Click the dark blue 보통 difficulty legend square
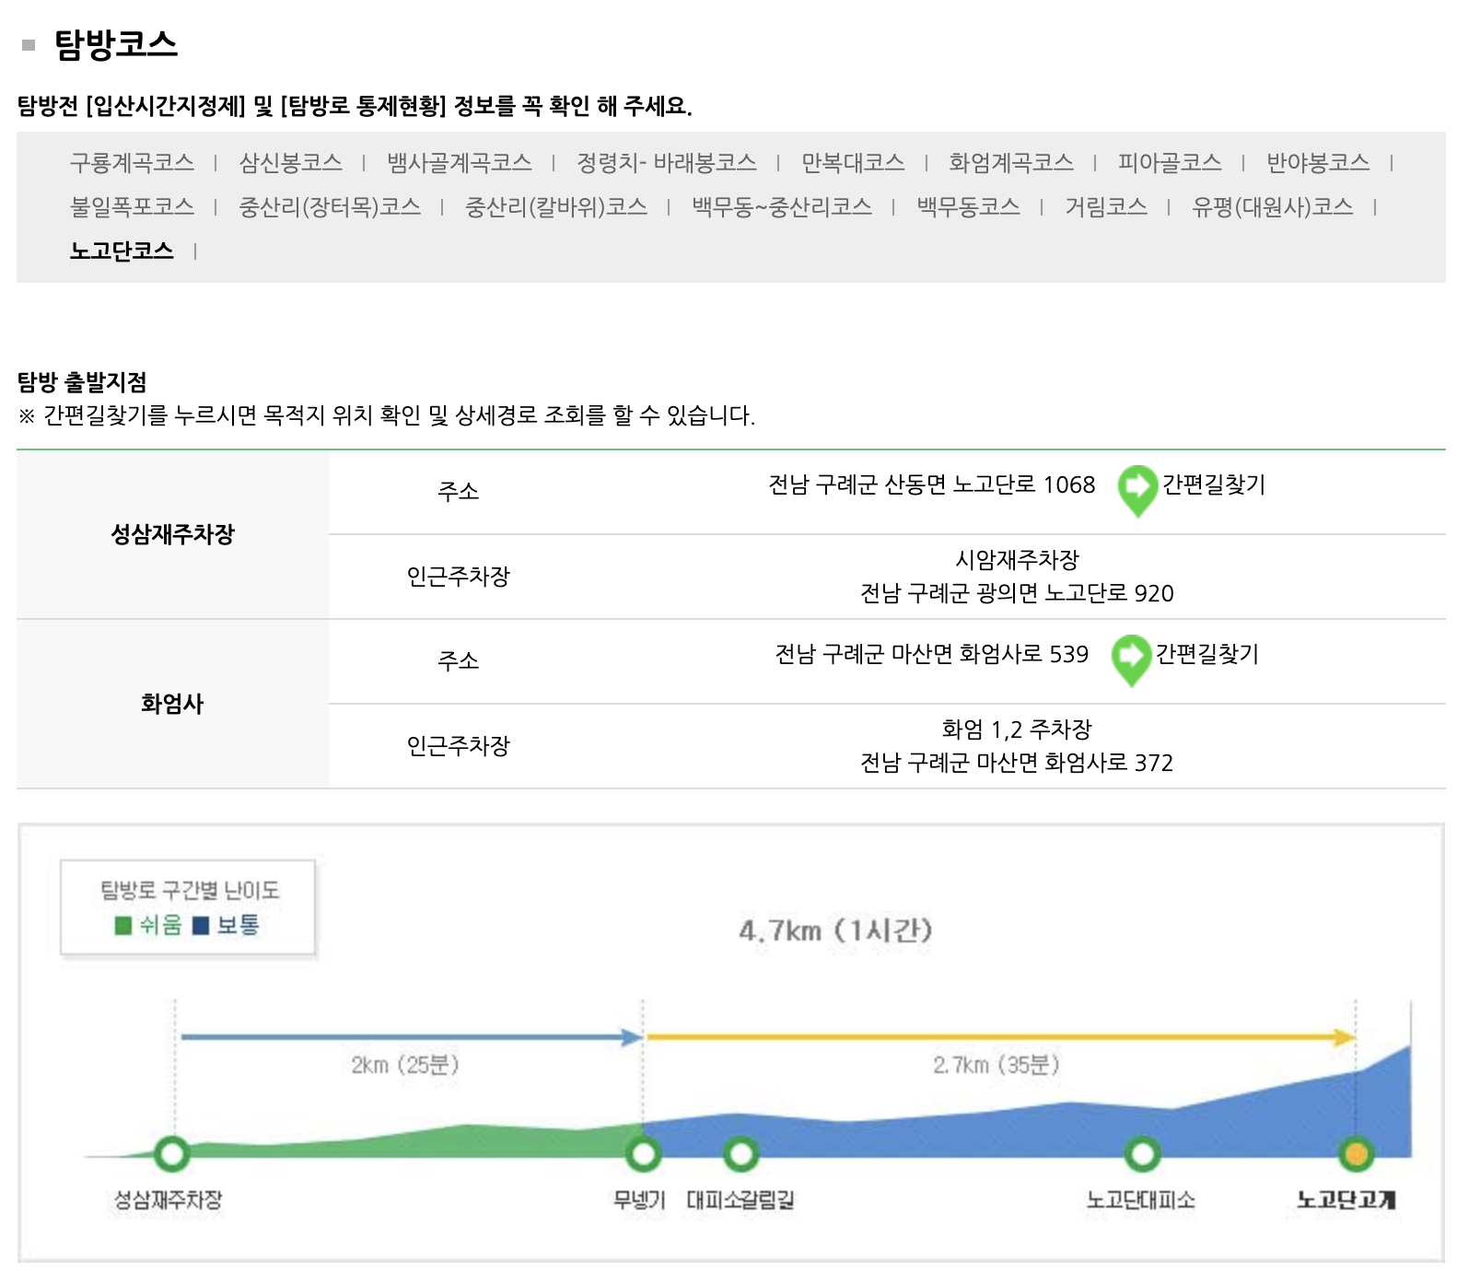 pos(201,926)
